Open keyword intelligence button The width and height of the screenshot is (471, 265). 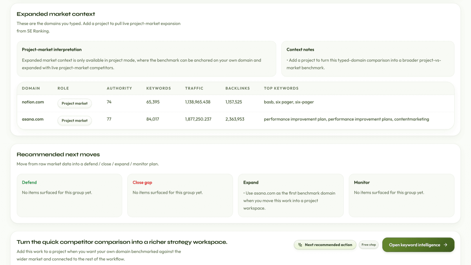point(418,245)
